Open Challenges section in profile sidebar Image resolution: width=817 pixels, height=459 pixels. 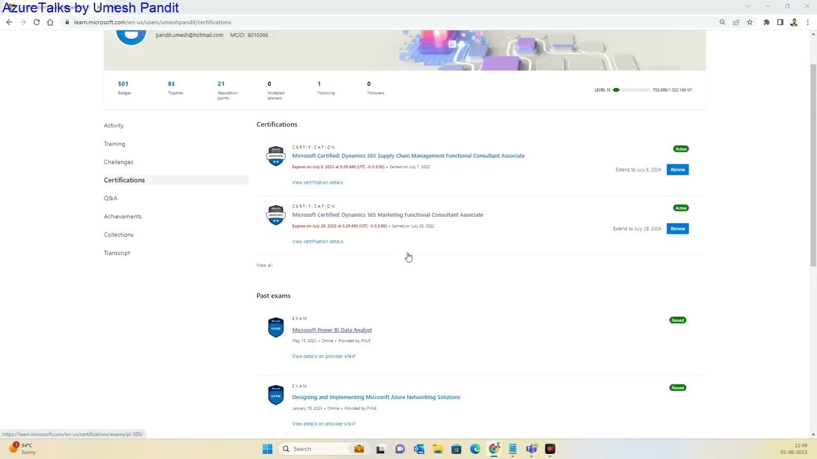coord(118,162)
